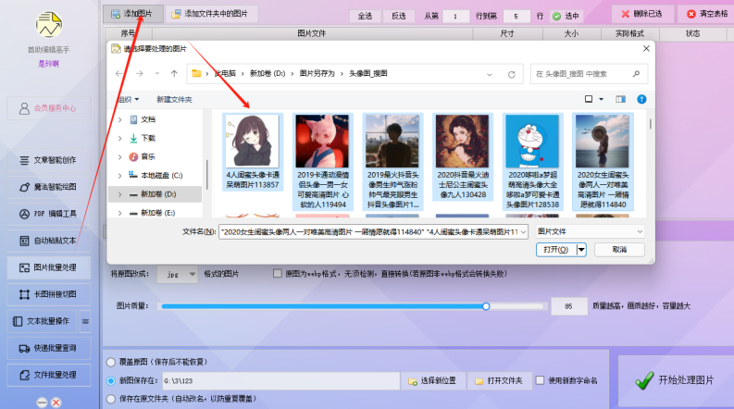734x409 pixels.
Task: Click the dropdown arrow beside 打开(O)
Action: tap(581, 250)
